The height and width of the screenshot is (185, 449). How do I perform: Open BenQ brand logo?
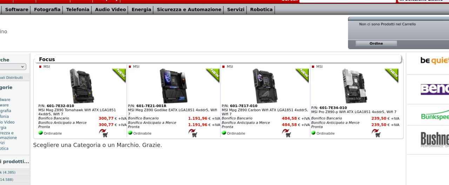[x=435, y=89]
